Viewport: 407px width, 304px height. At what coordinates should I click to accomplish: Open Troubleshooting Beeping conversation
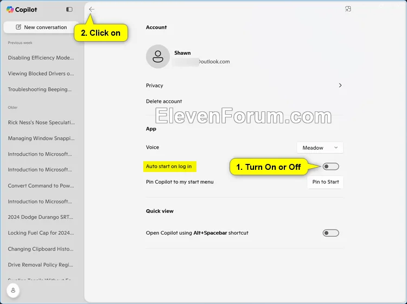pos(40,89)
